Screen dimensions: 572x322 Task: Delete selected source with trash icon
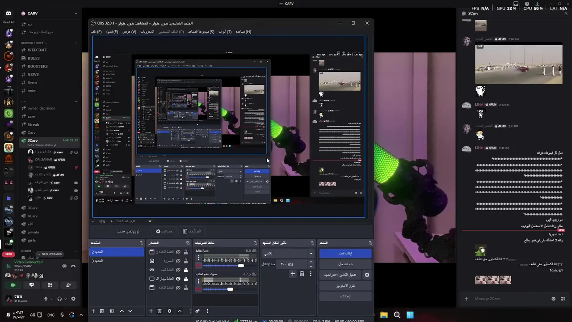click(x=160, y=311)
